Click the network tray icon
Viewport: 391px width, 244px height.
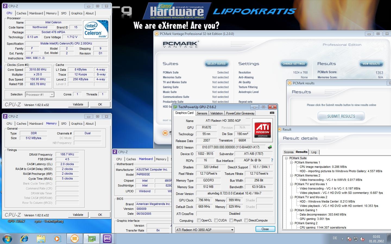356,239
